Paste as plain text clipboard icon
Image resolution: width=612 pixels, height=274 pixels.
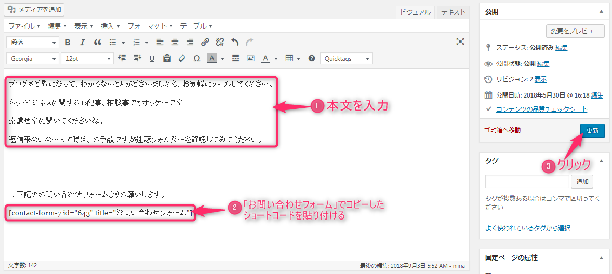coord(167,59)
